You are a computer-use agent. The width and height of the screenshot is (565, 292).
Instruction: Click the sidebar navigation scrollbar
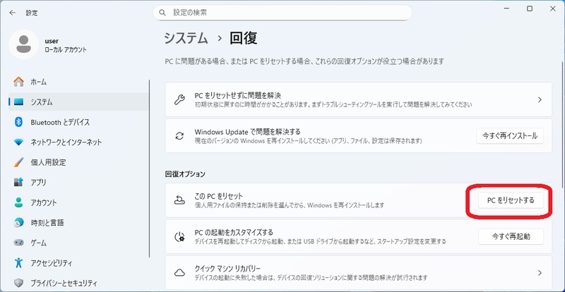tap(149, 169)
